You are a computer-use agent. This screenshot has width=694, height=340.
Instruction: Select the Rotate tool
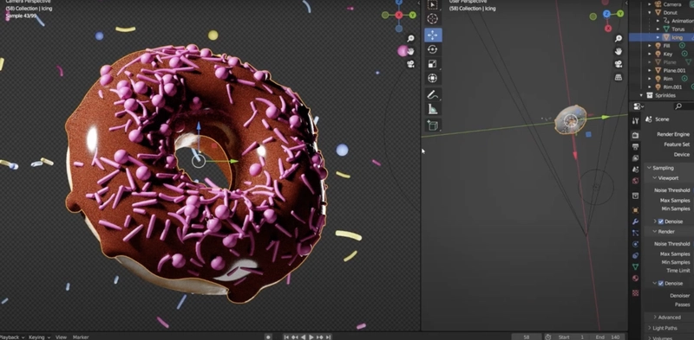click(432, 49)
